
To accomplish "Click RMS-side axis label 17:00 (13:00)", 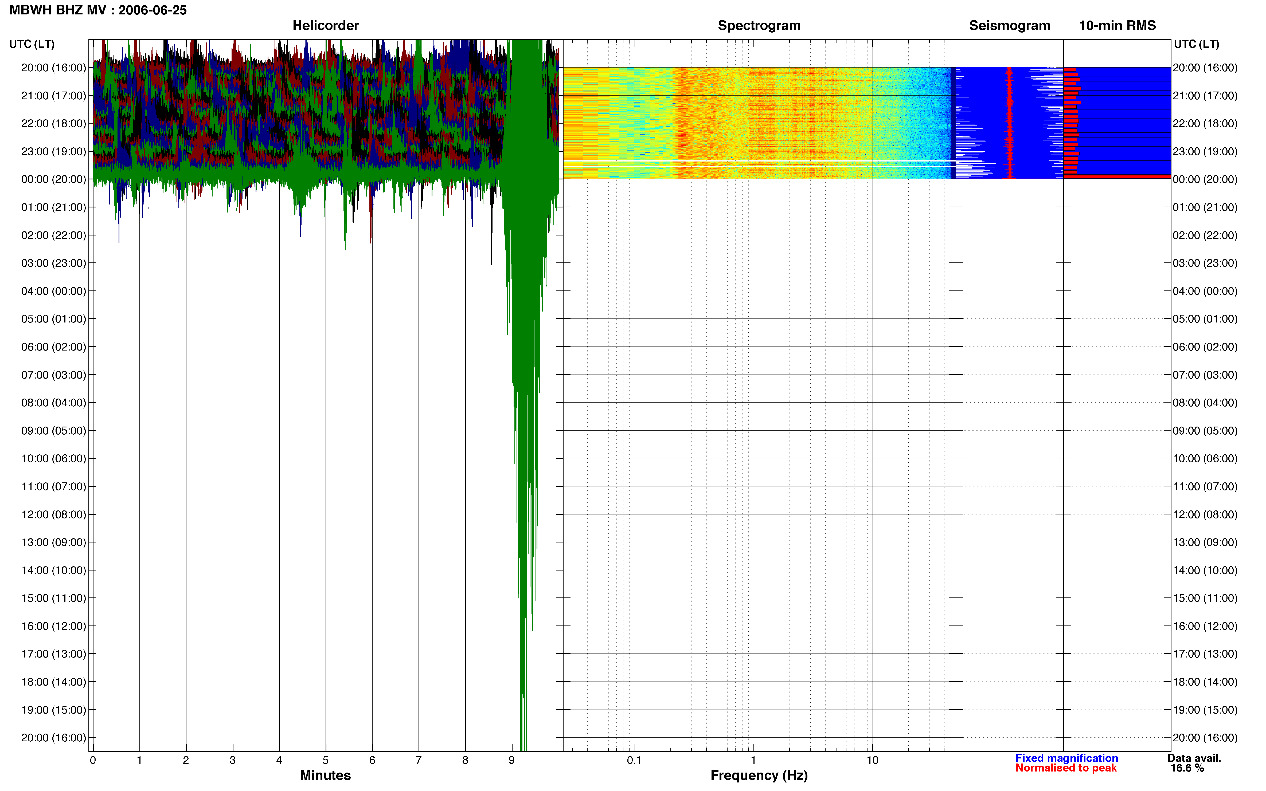I will pos(1205,654).
